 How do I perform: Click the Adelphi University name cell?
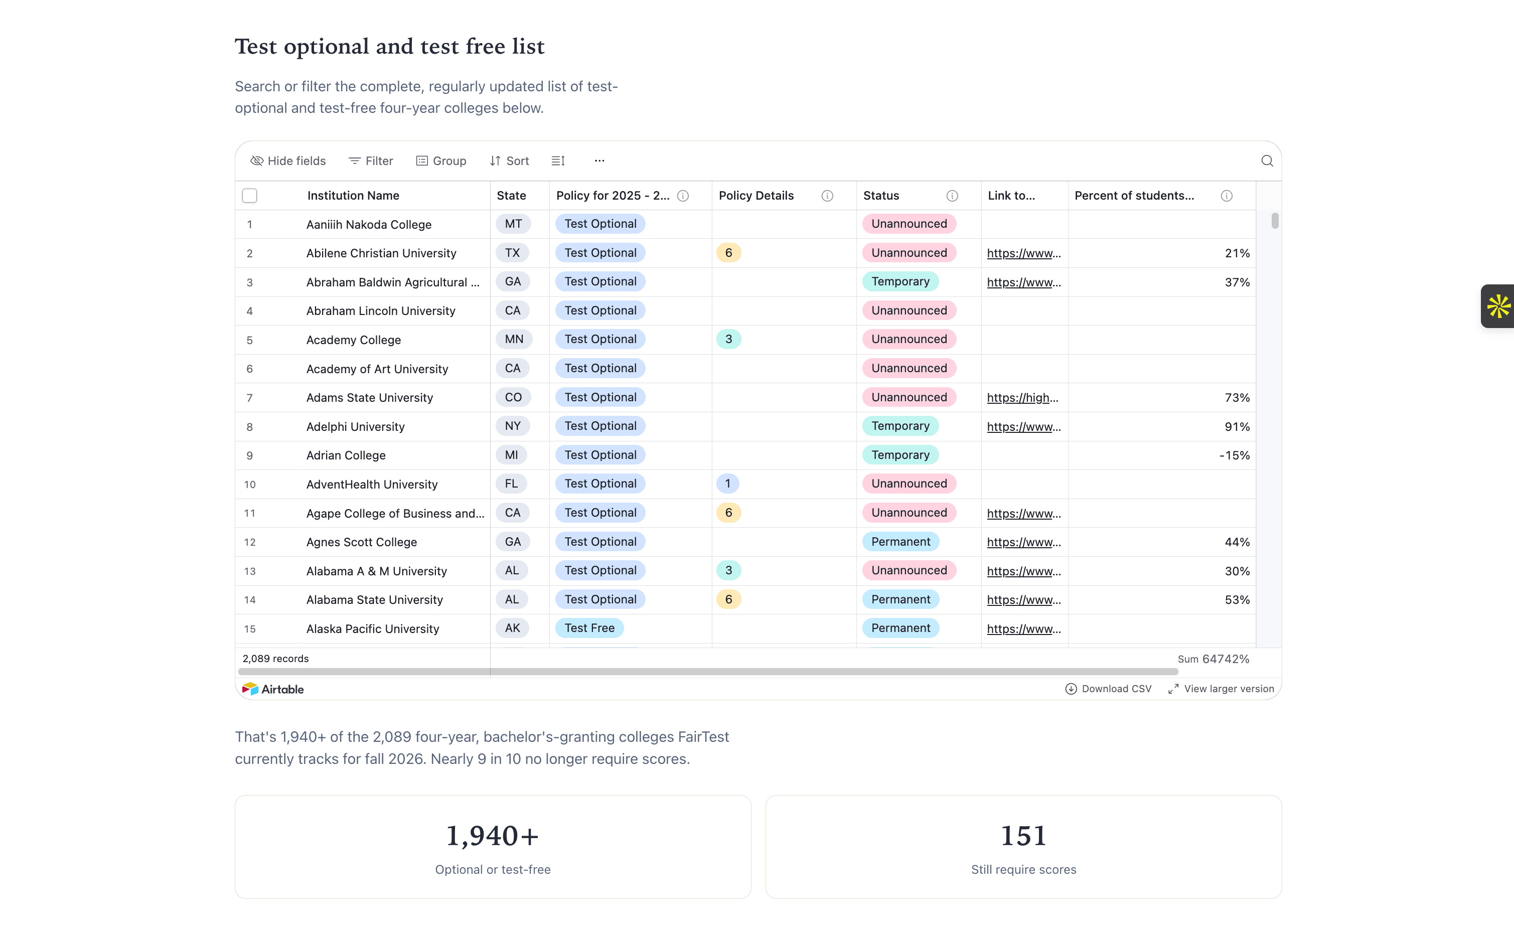pyautogui.click(x=355, y=427)
